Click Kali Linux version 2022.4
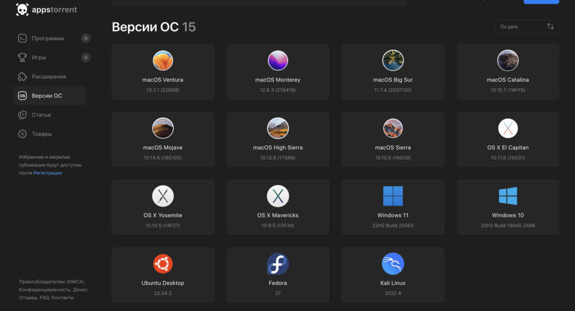575x311 pixels. tap(393, 293)
